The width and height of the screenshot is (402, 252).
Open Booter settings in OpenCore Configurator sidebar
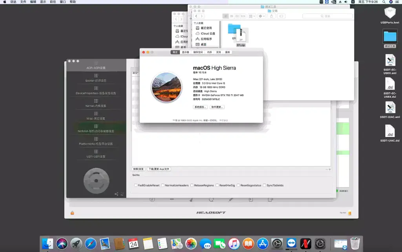(96, 78)
